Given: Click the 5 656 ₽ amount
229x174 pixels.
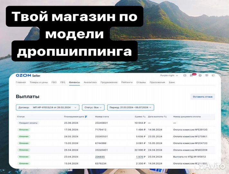Looking at the screenshot, I should point(141,136).
